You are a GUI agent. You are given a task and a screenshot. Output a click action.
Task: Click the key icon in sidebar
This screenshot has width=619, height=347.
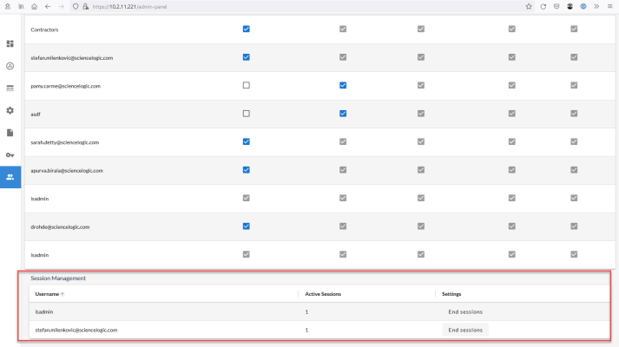[10, 154]
